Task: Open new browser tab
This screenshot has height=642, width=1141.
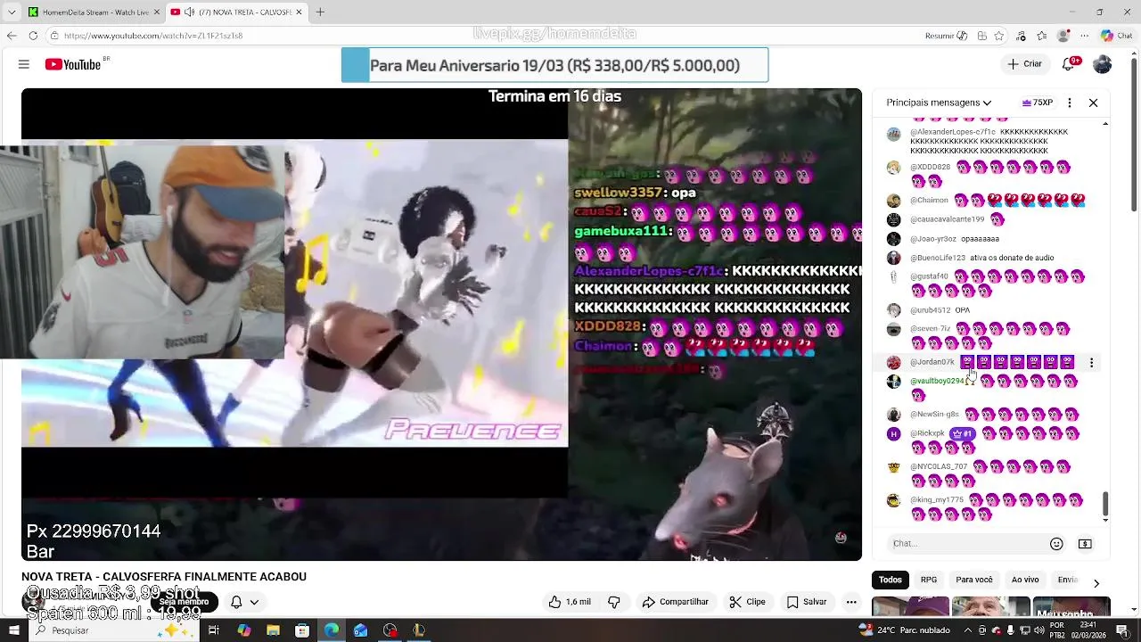Action: click(320, 12)
